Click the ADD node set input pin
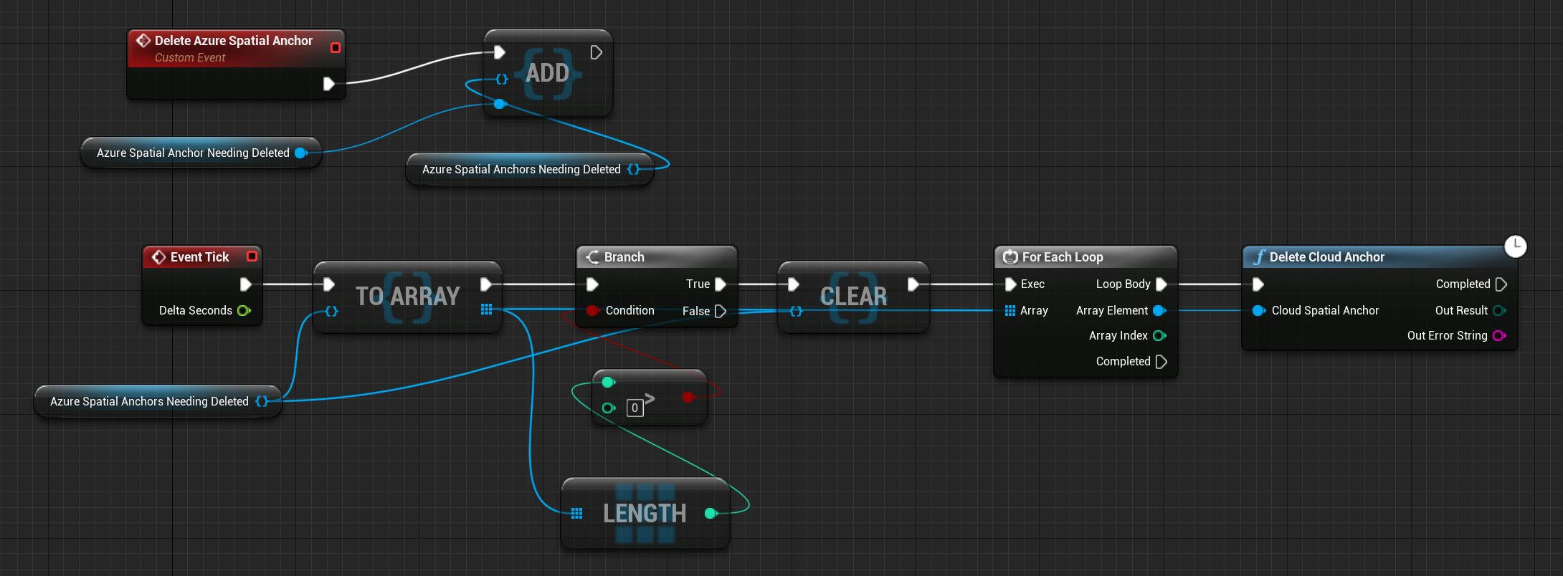This screenshot has width=1563, height=576. click(502, 79)
